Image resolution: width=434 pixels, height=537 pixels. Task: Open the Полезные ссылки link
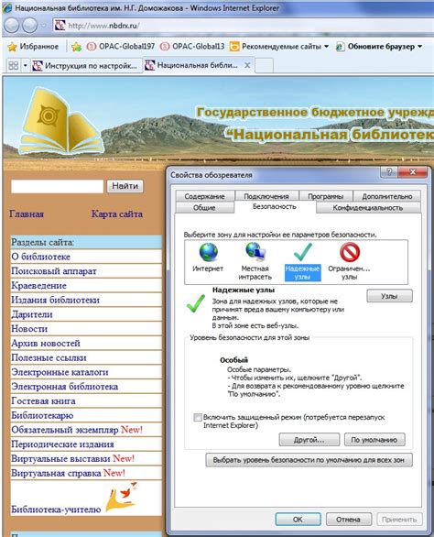click(x=49, y=357)
